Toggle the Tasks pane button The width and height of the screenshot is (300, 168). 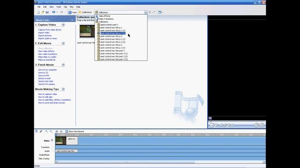click(73, 12)
